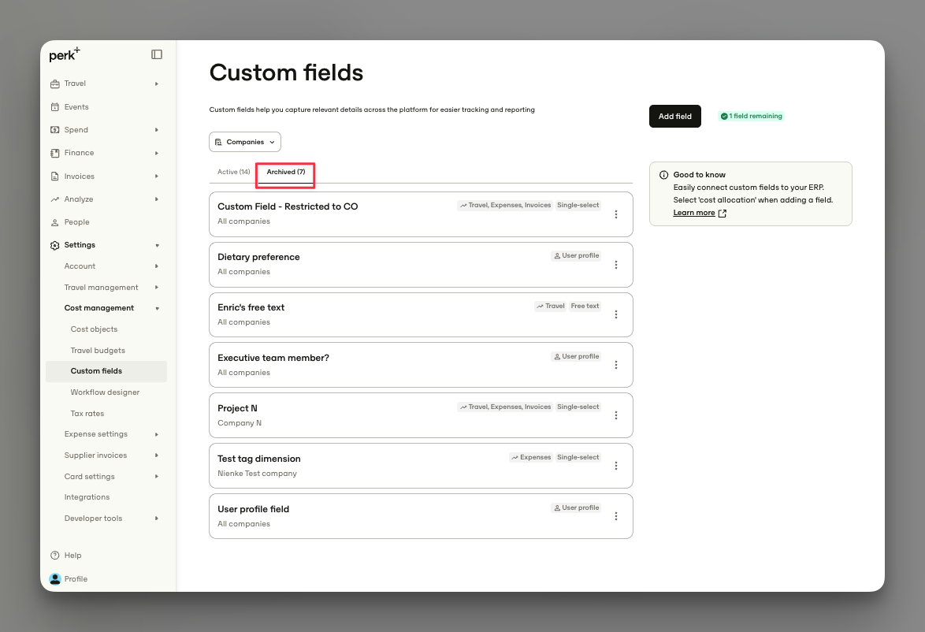Viewport: 925px width, 632px height.
Task: Click the Test tag dimension title
Action: click(259, 459)
